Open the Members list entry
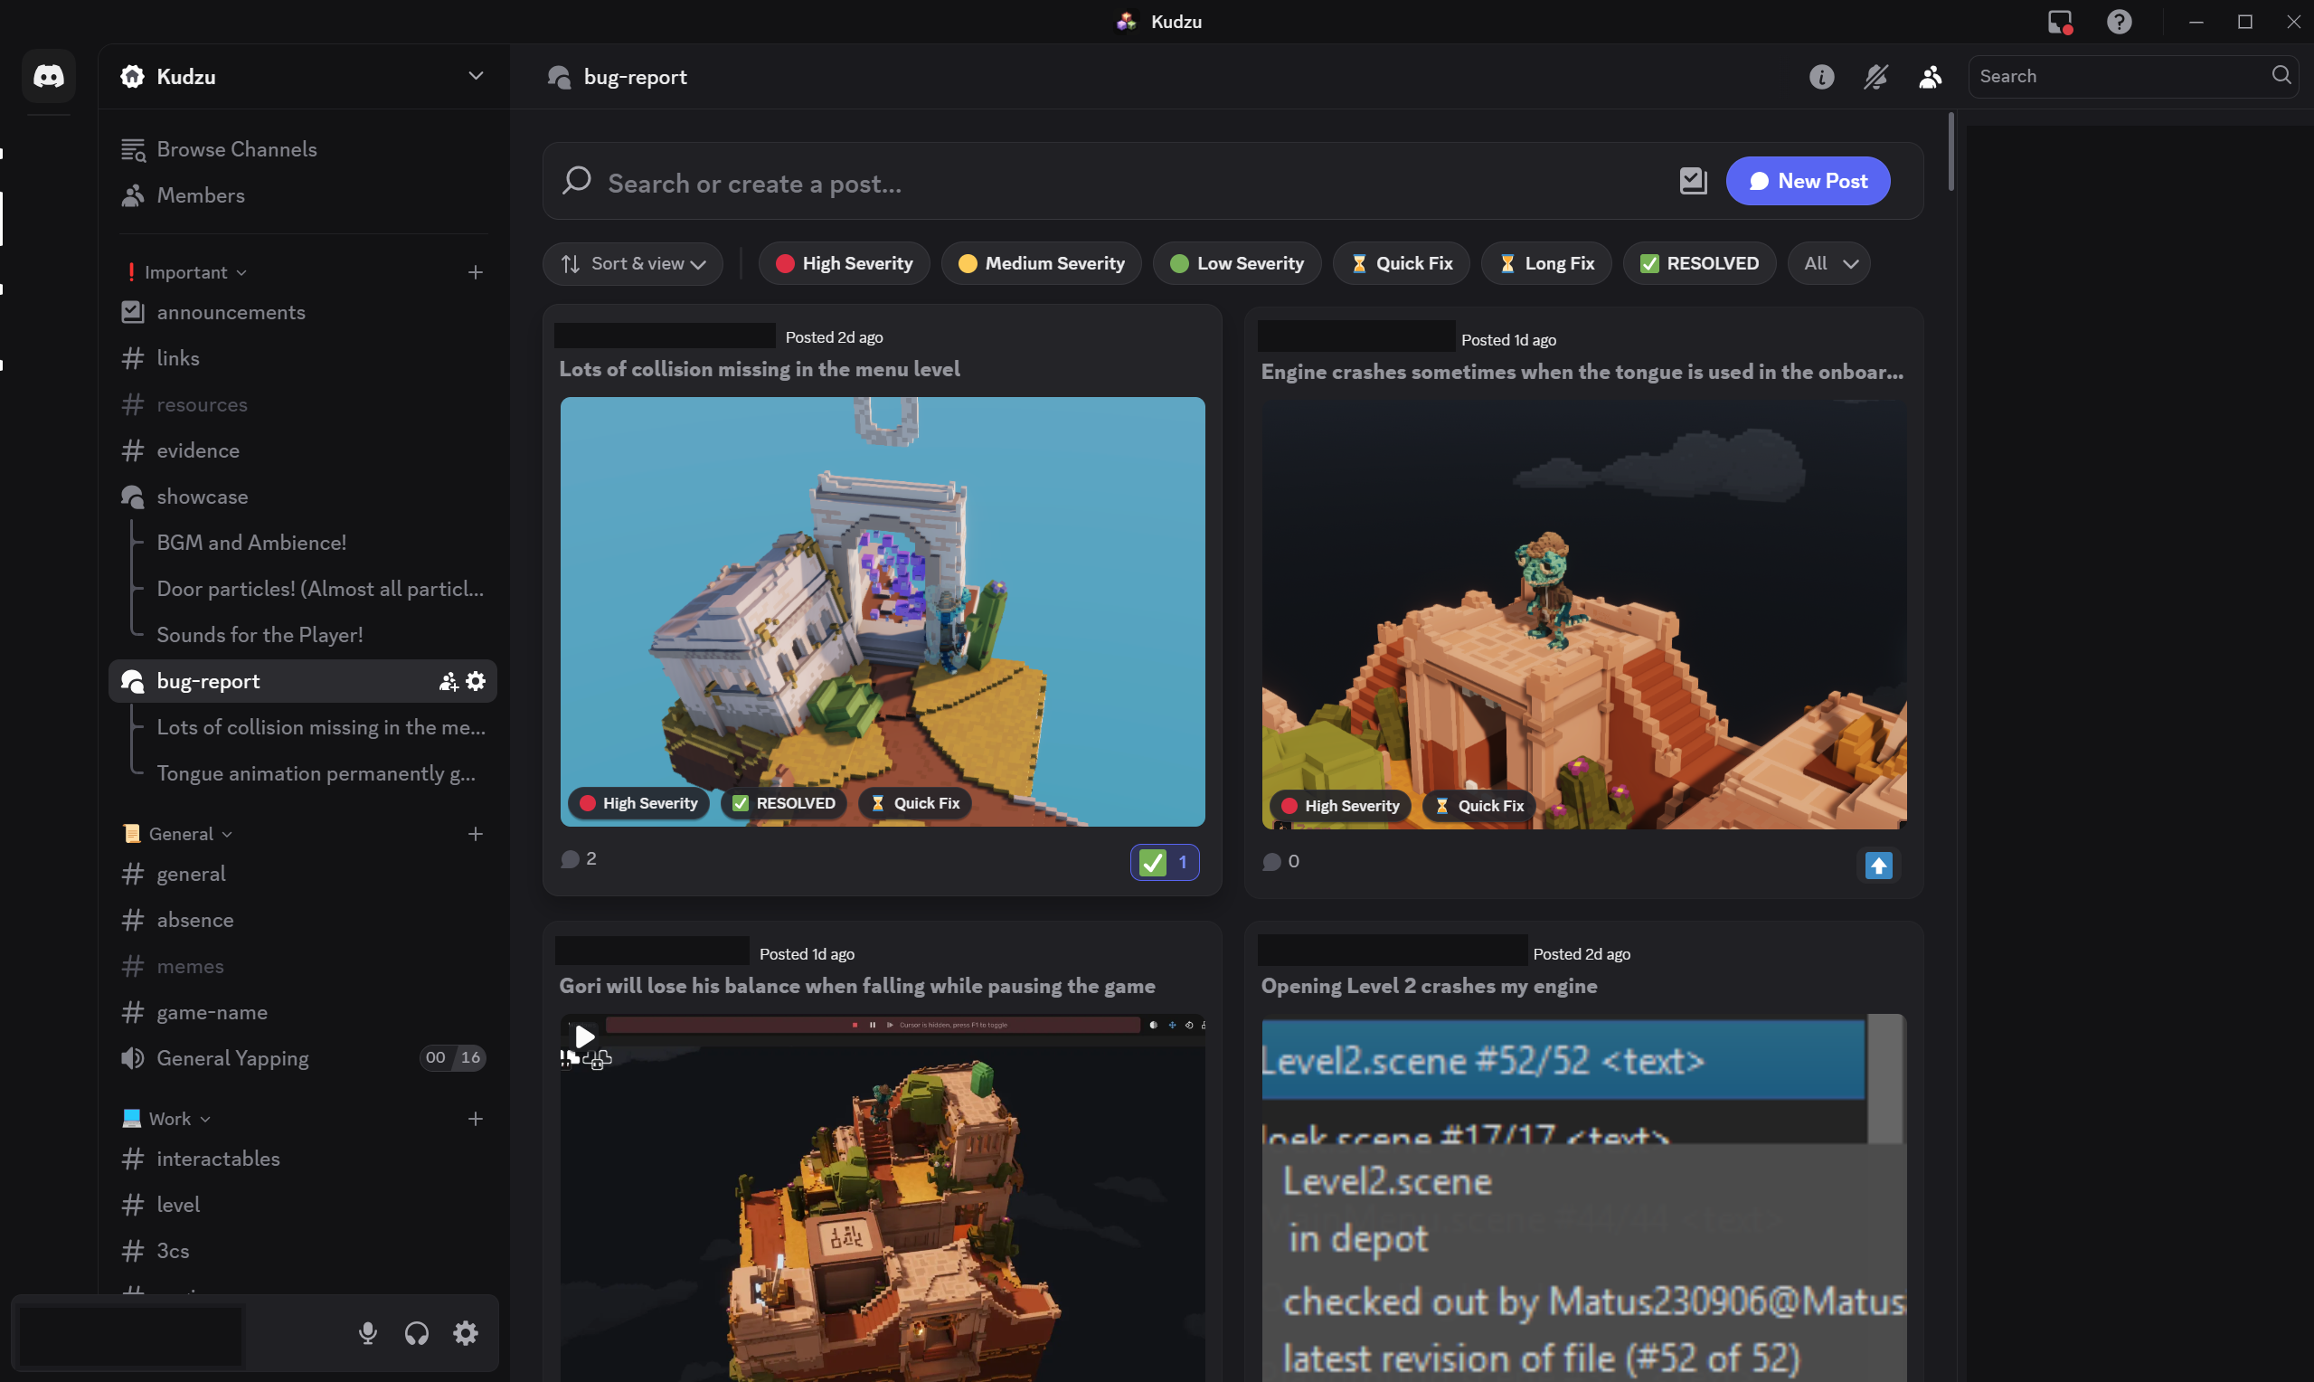Viewport: 2314px width, 1382px height. coord(303,195)
